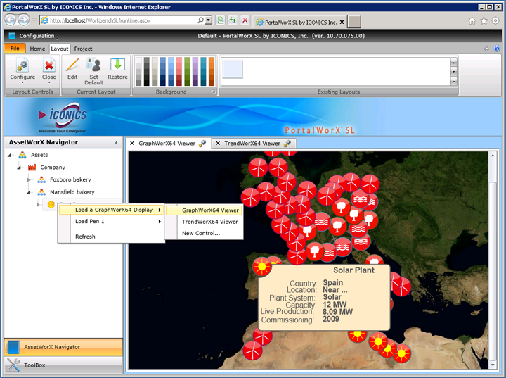506x378 pixels.
Task: Click the browser stop loading X icon
Action: click(245, 20)
